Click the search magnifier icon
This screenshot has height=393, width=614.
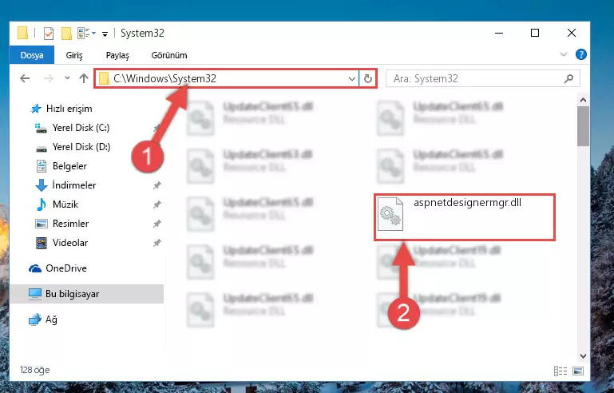(569, 79)
